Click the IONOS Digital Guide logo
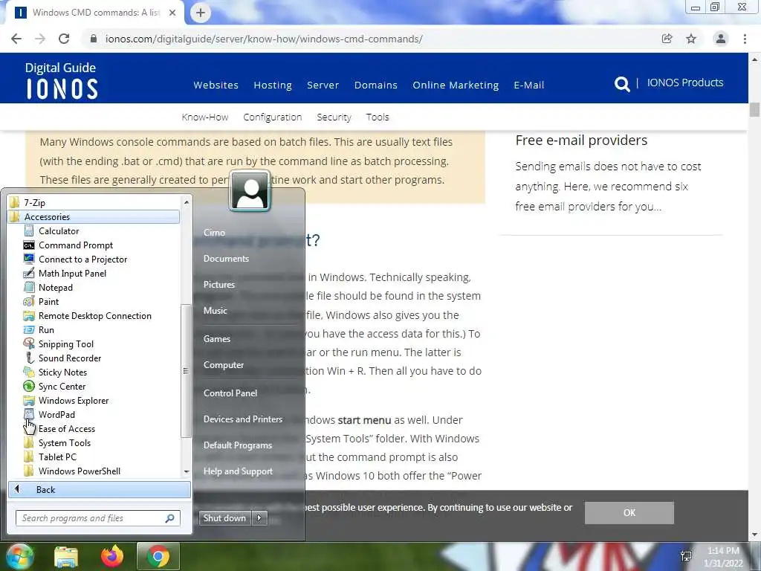The height and width of the screenshot is (571, 761). [61, 80]
